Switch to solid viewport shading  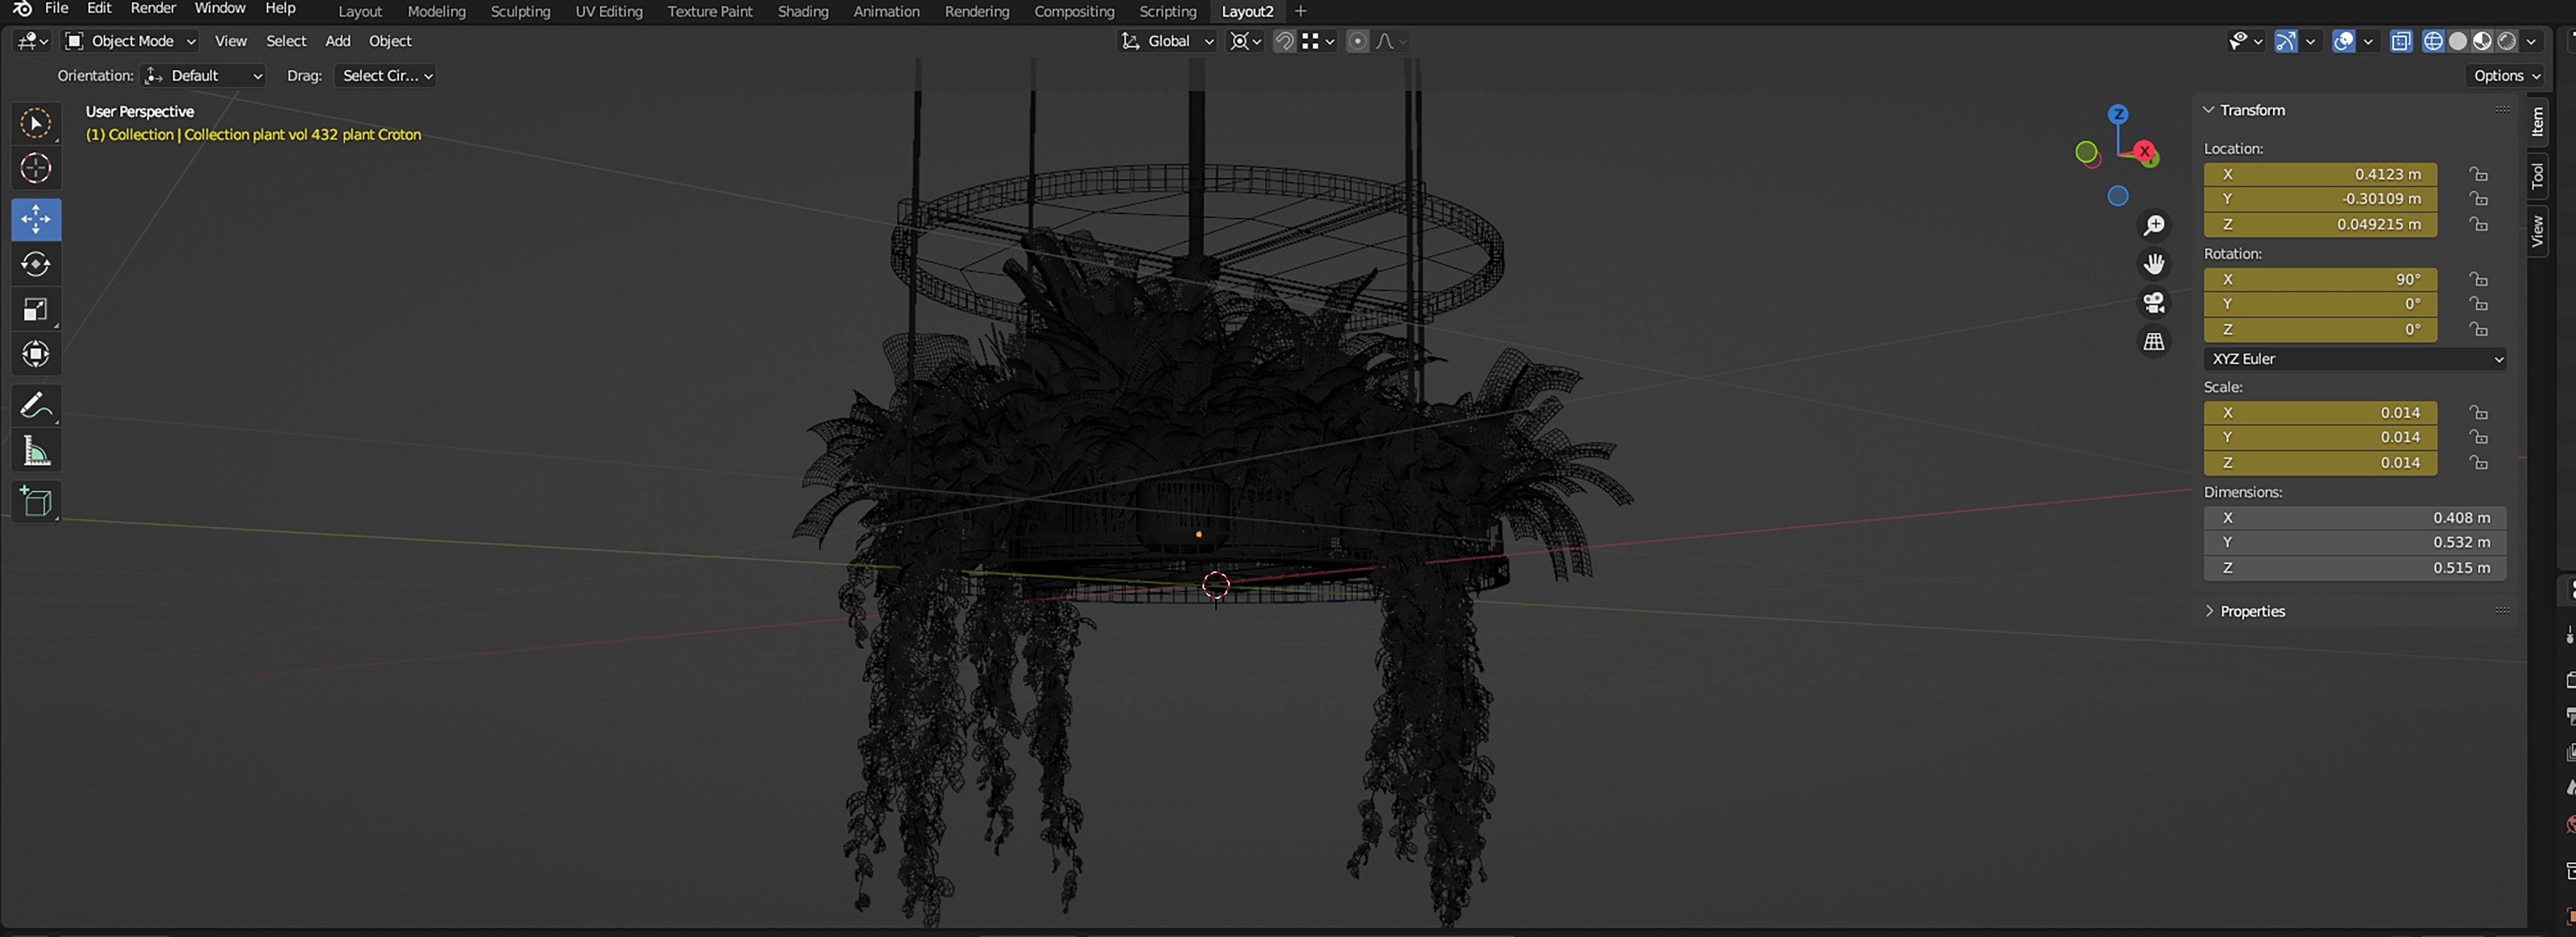coord(2458,41)
